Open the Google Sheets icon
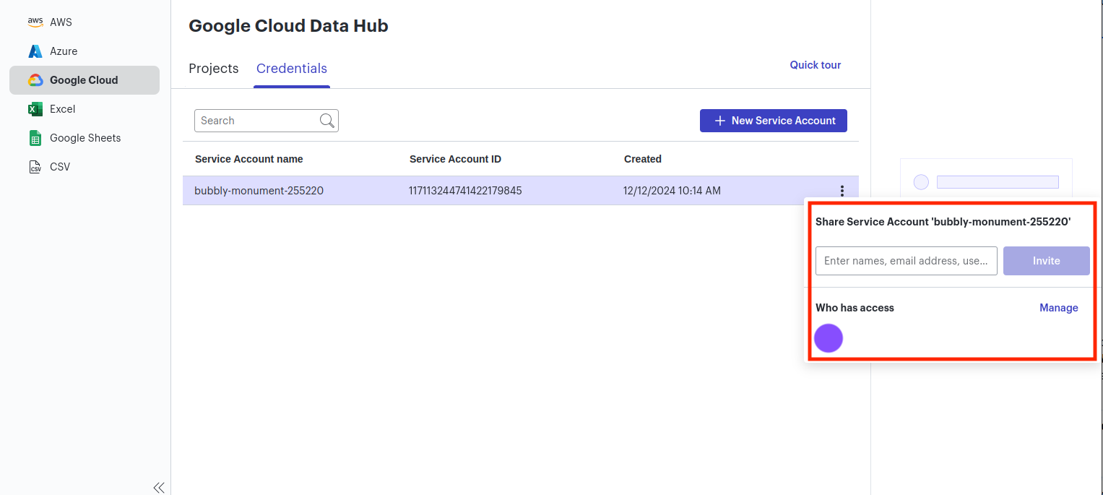This screenshot has height=495, width=1103. pos(35,138)
